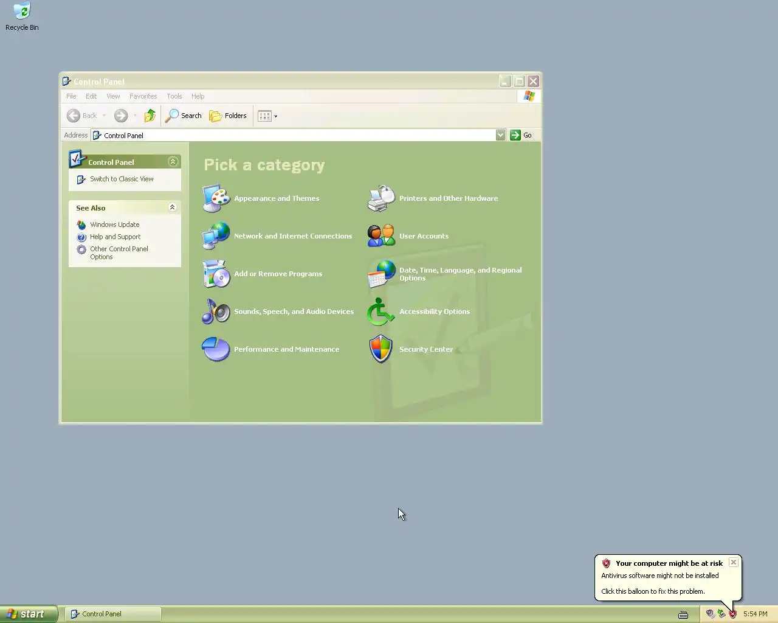778x623 pixels.
Task: Click the red security shield tray icon
Action: (732, 614)
